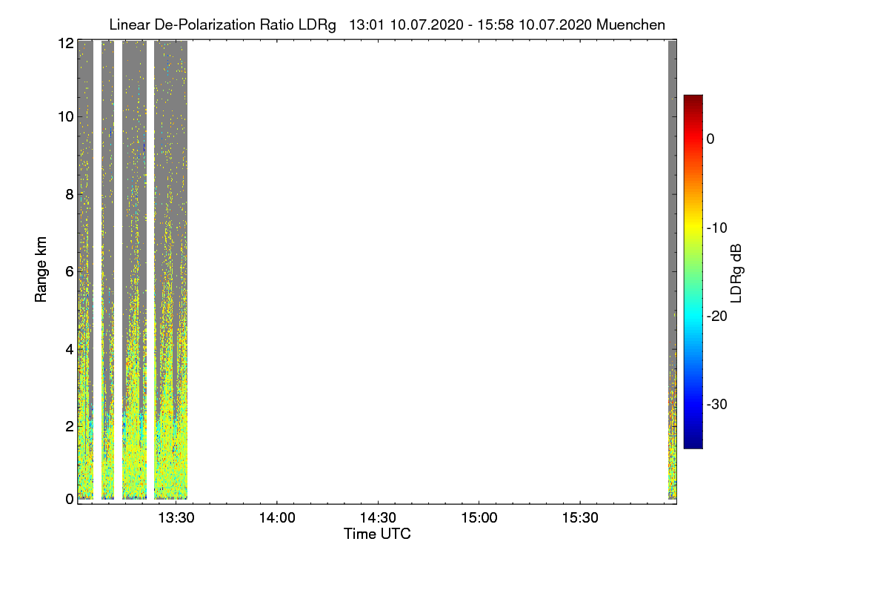Click the plot title text
Screen dimensions: 889x593
click(x=387, y=24)
